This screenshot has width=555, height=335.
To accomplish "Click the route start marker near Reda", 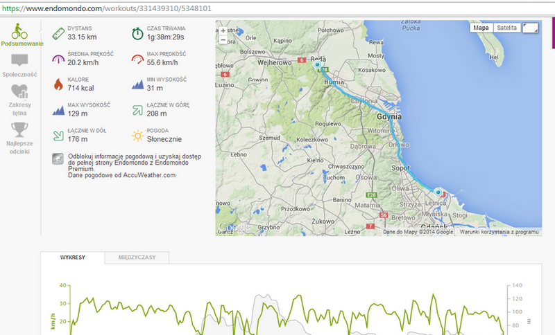I will [x=317, y=64].
